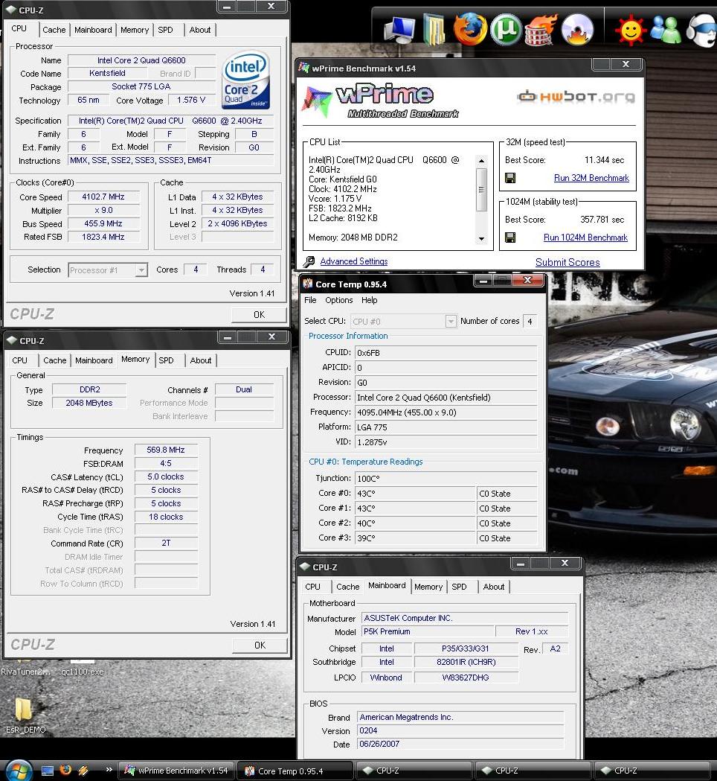Click OK in the Memory CPU-Z window

260,645
